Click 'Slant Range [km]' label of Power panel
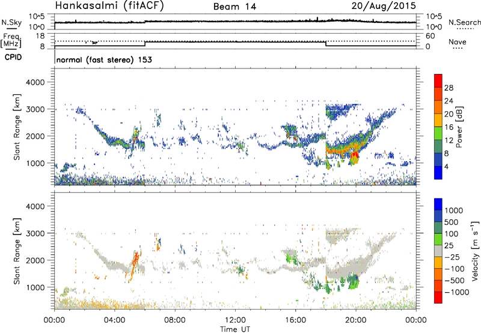The width and height of the screenshot is (481, 333). tap(17, 127)
